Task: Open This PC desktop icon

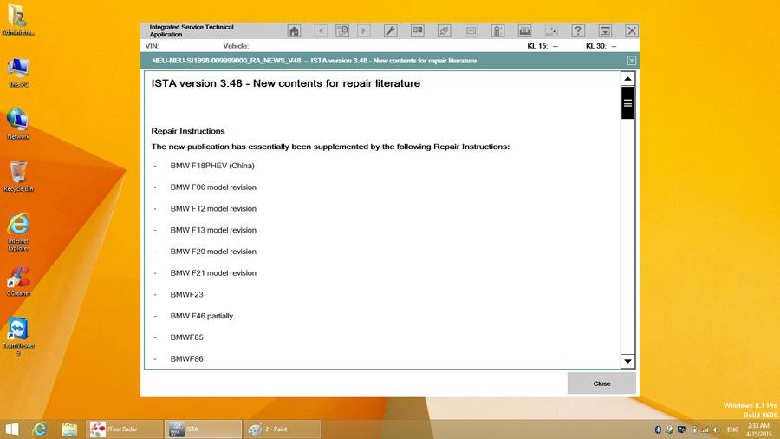Action: pos(18,73)
